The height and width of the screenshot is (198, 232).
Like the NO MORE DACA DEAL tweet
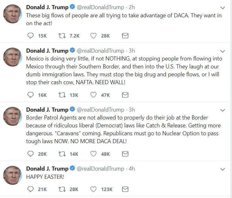click(93, 154)
